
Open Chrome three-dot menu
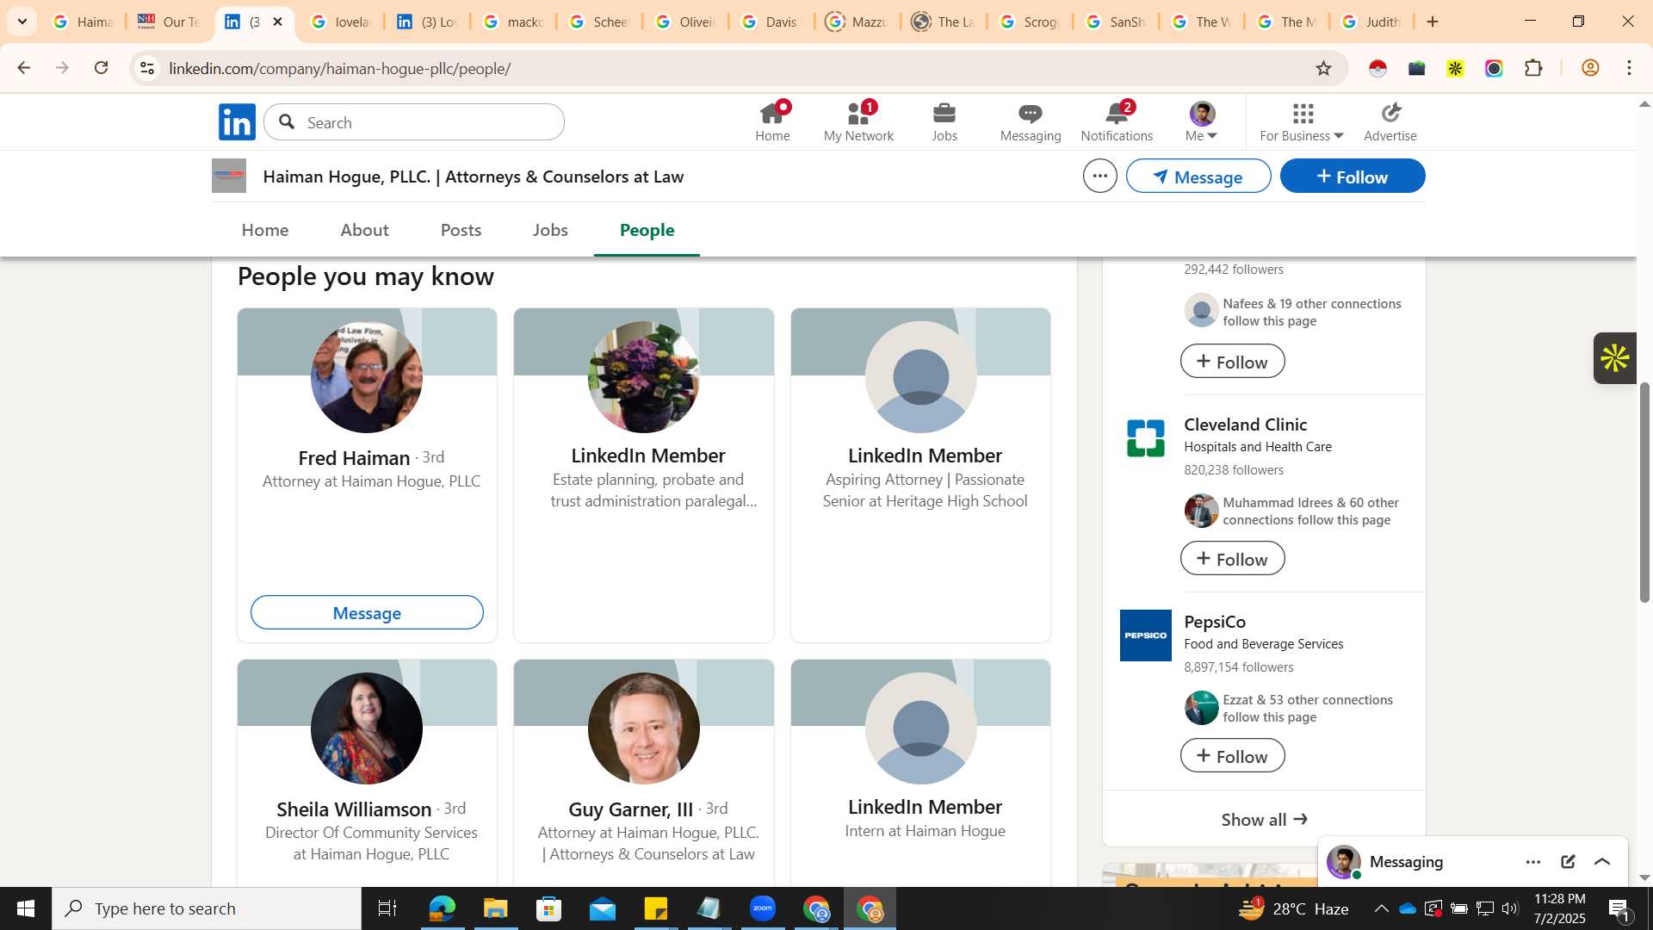[x=1629, y=68]
